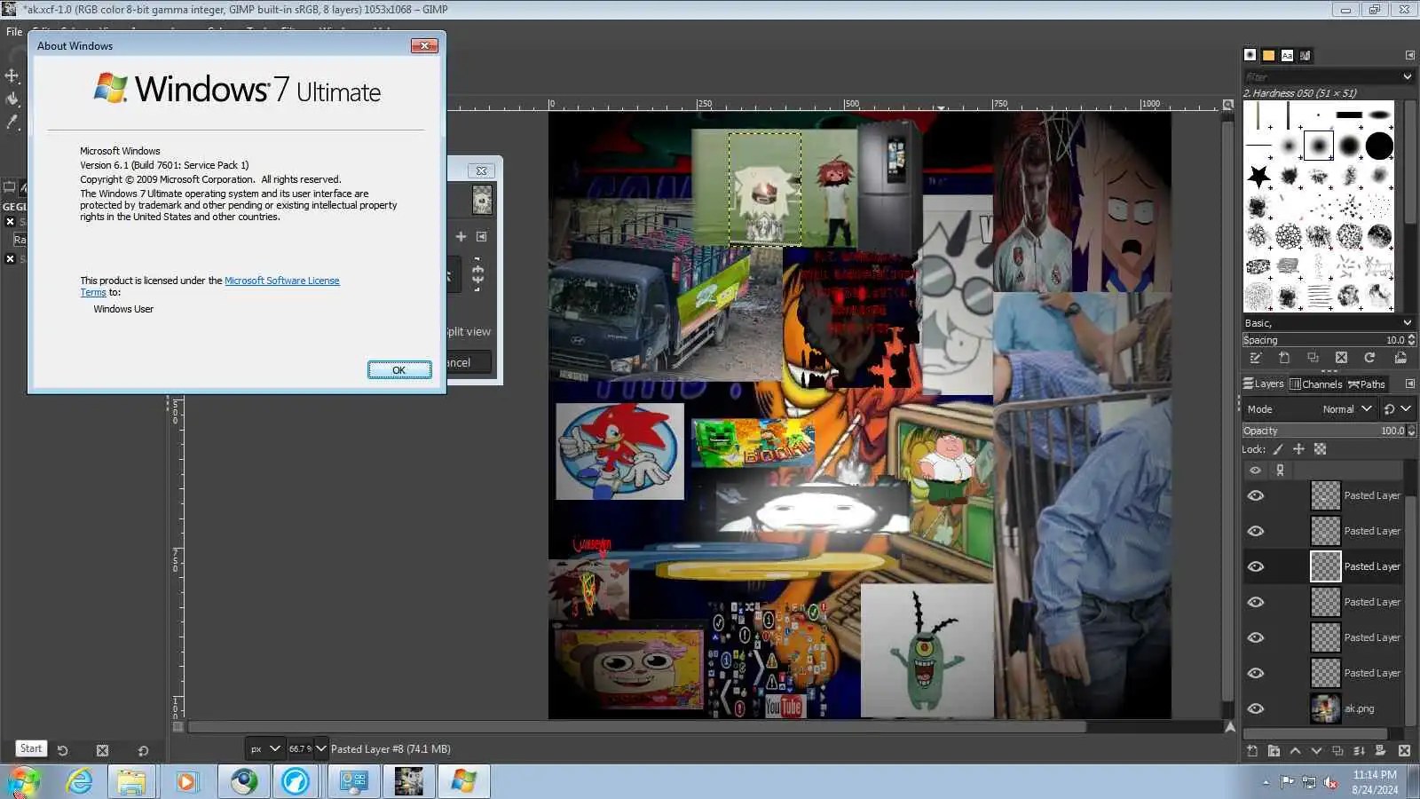Open the canvas navigation preview icon

click(1230, 727)
